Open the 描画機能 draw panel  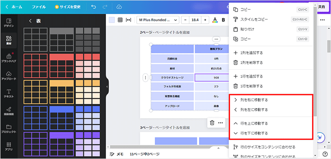pyautogui.click(x=9, y=111)
